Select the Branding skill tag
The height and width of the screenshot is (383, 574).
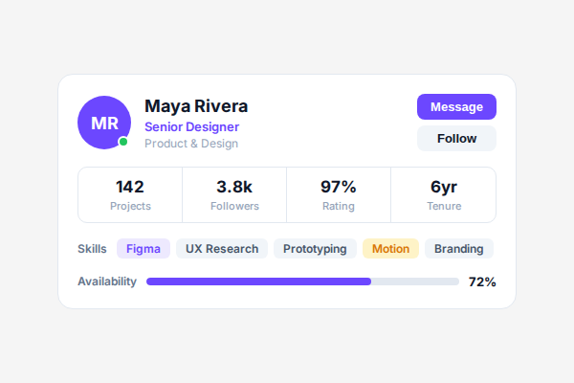[458, 249]
